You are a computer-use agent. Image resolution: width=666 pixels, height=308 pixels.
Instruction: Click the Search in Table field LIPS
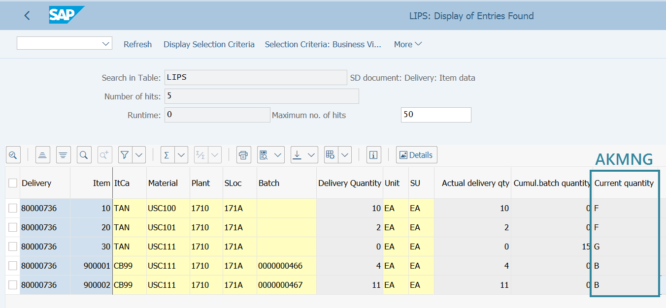pyautogui.click(x=256, y=77)
